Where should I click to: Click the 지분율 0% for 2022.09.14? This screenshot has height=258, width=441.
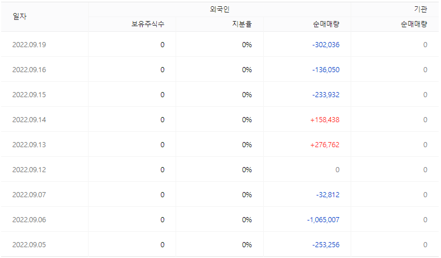247,120
